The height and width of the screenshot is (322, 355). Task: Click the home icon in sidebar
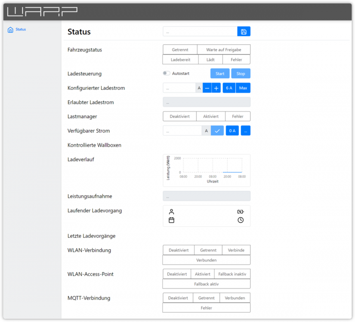click(10, 30)
